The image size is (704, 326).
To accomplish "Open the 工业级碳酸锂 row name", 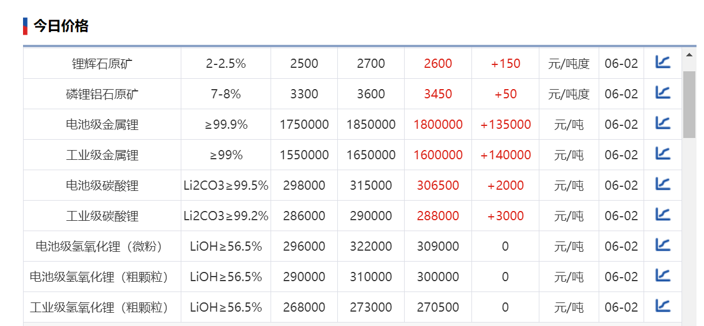I will tap(102, 216).
